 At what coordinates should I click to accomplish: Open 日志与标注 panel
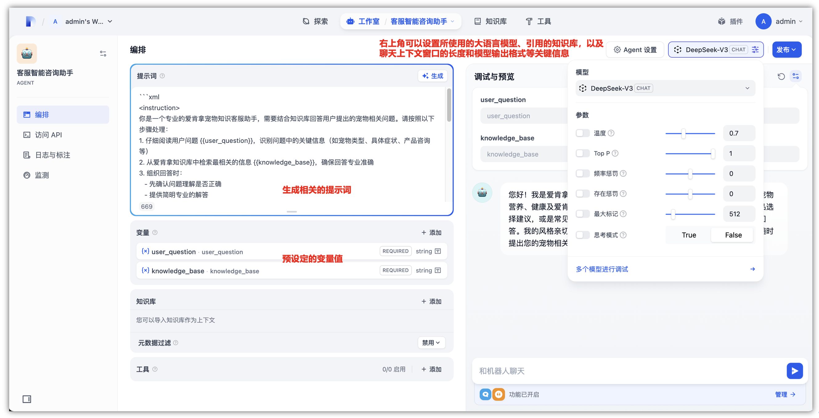pyautogui.click(x=52, y=155)
